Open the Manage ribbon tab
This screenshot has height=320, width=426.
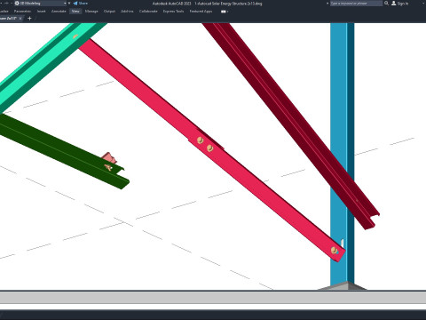point(91,12)
